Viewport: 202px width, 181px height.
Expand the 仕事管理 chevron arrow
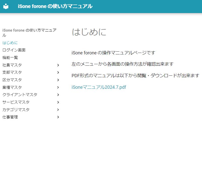tap(58, 117)
